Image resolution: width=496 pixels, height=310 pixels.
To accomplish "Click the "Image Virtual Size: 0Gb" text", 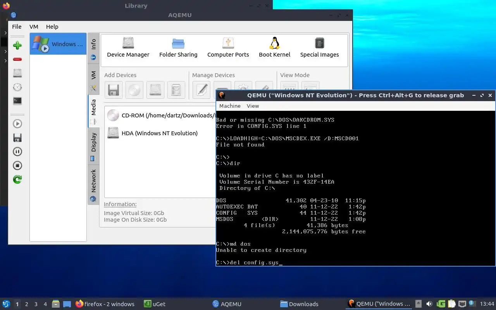I will point(134,213).
